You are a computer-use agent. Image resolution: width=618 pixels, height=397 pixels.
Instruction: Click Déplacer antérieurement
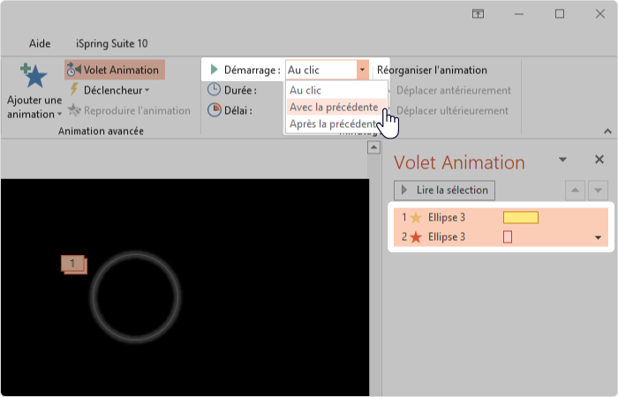pos(453,91)
